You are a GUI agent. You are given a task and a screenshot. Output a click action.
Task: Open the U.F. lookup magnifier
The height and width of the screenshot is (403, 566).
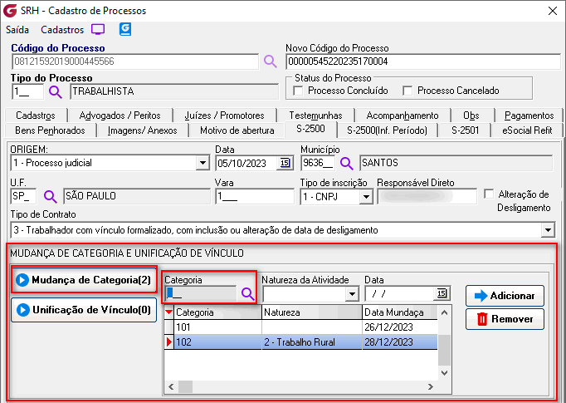point(50,197)
